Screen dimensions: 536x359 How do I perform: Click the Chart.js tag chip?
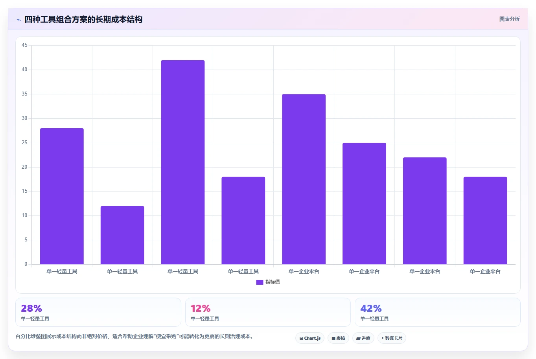310,338
